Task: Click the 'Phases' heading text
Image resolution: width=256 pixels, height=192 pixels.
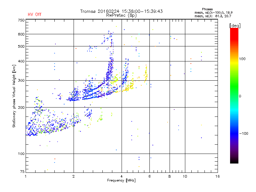Action: (x=207, y=9)
